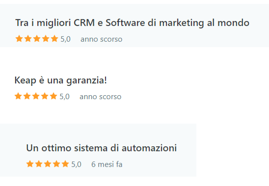Screen dimensions: 269x186
Task: Click second star of the CRM marketing review
Action: click(28, 39)
